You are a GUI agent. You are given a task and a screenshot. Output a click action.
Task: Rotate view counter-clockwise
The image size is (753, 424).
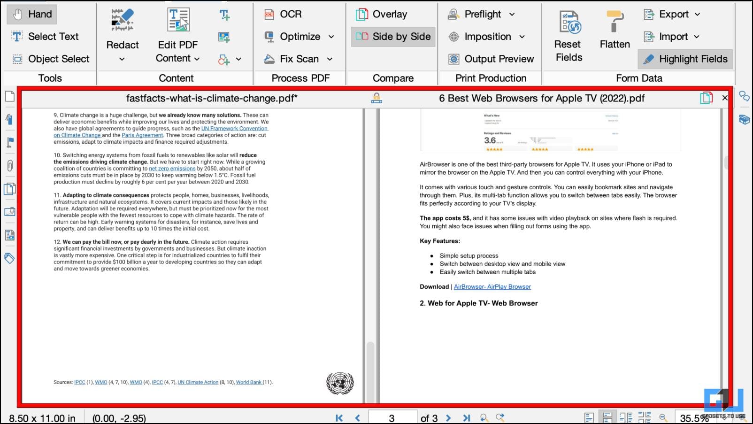point(484,417)
